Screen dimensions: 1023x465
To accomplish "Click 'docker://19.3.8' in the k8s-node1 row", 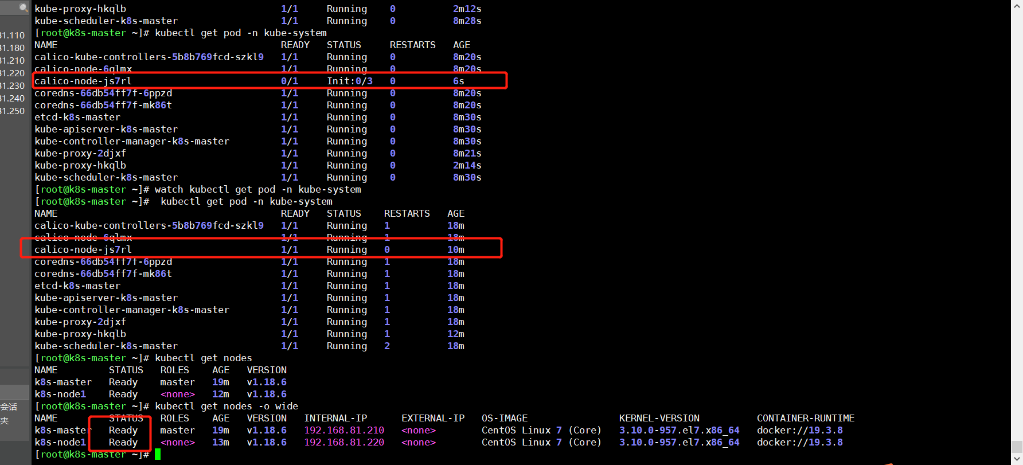I will (800, 442).
